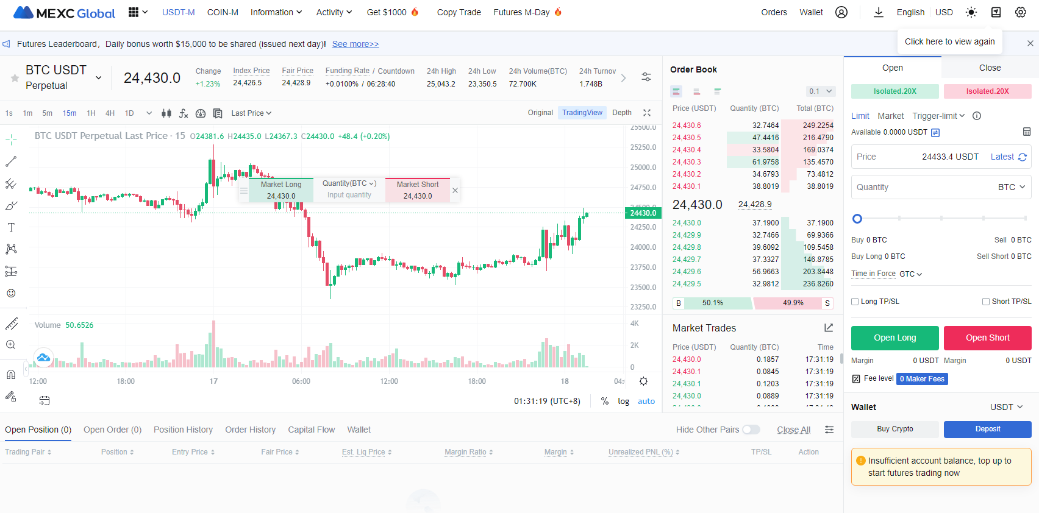The image size is (1039, 513).
Task: Switch to Position History tab
Action: pos(183,430)
